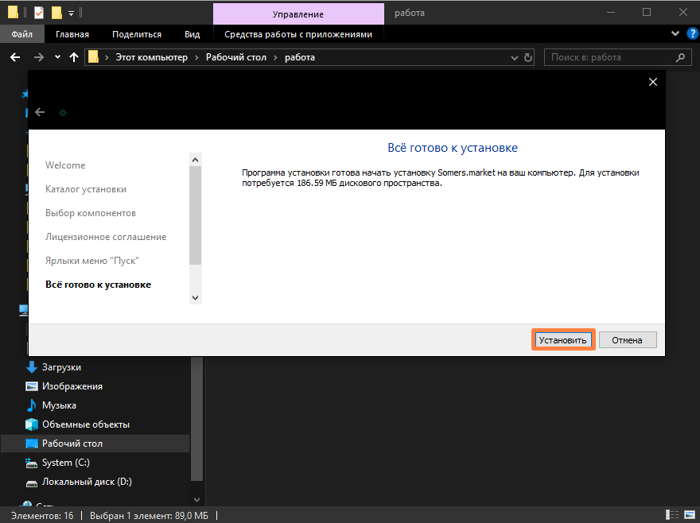
Task: Expand the chevron before Этот компьютер
Action: pos(107,57)
